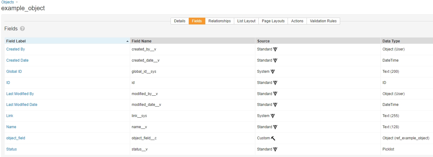Open the Details tab
Viewport: 433px width, 157px height.
[180, 21]
